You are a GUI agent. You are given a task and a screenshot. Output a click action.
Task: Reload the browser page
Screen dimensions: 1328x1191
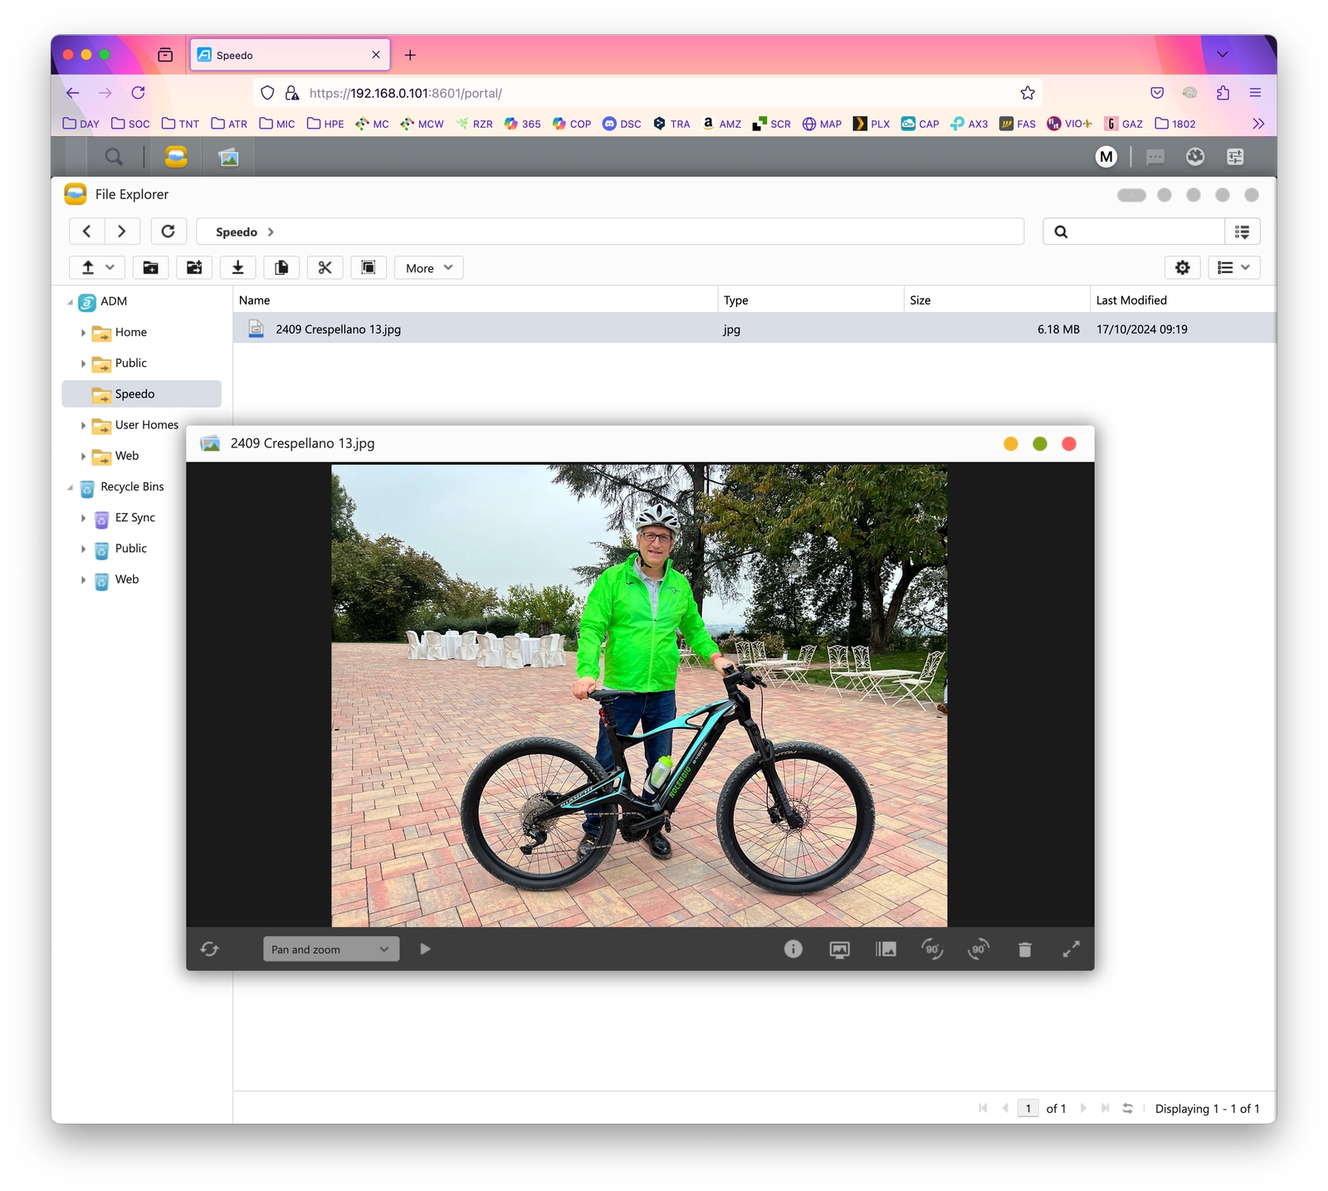139,93
